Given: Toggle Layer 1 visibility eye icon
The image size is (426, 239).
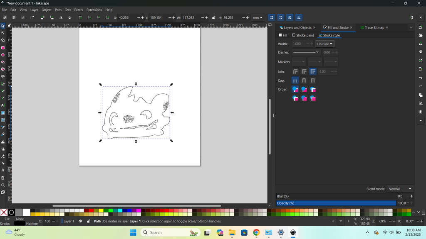Looking at the screenshot, I should tap(80, 221).
